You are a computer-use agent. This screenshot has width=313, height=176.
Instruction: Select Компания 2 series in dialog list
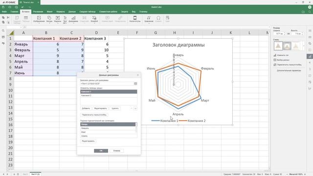109,96
